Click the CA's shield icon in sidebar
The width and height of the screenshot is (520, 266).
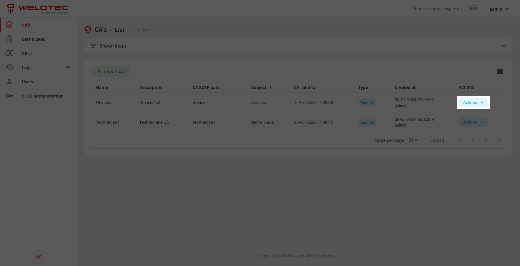9,25
